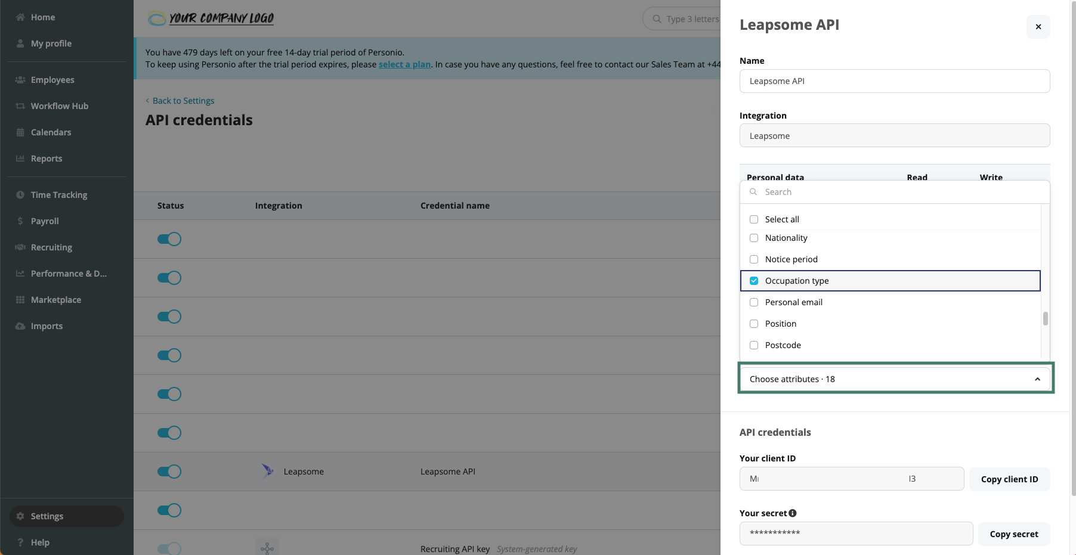This screenshot has width=1076, height=555.
Task: Click the Settings gear icon
Action: [x=20, y=516]
